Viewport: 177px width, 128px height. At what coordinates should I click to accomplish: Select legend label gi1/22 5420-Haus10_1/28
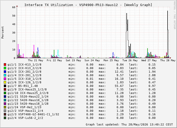tap(28, 100)
